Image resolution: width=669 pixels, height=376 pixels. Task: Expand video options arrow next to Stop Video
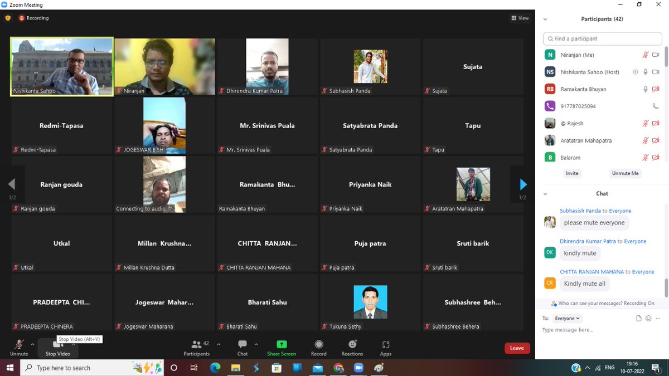coord(74,344)
